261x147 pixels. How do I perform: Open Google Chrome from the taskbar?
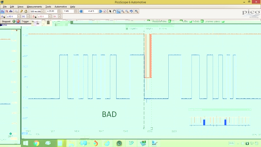(x=36, y=143)
